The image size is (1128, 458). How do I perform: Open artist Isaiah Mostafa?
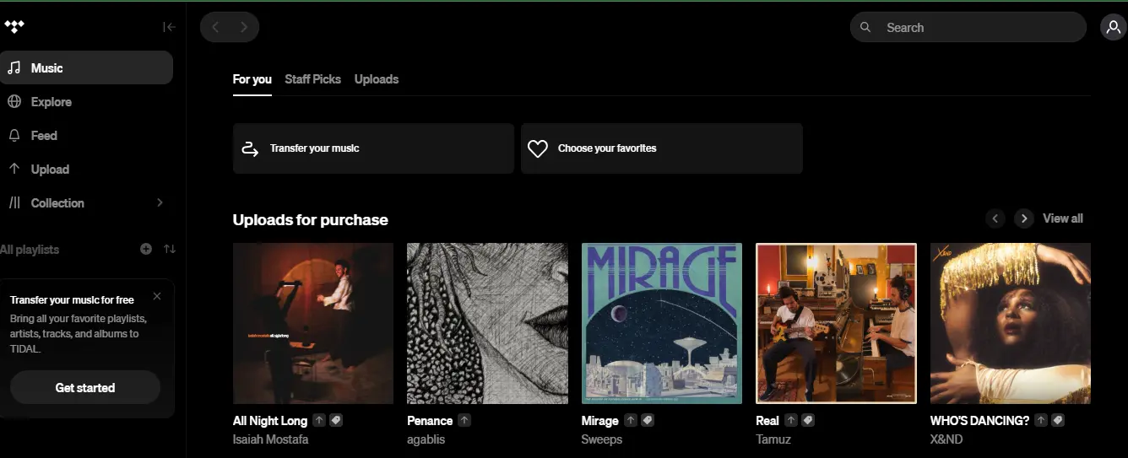click(x=271, y=439)
